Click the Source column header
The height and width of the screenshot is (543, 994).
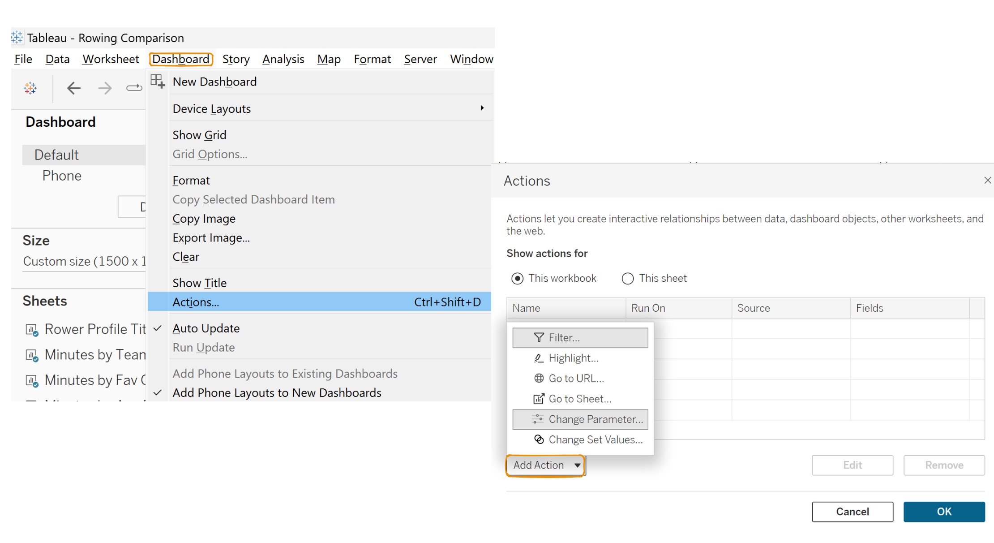pyautogui.click(x=791, y=308)
